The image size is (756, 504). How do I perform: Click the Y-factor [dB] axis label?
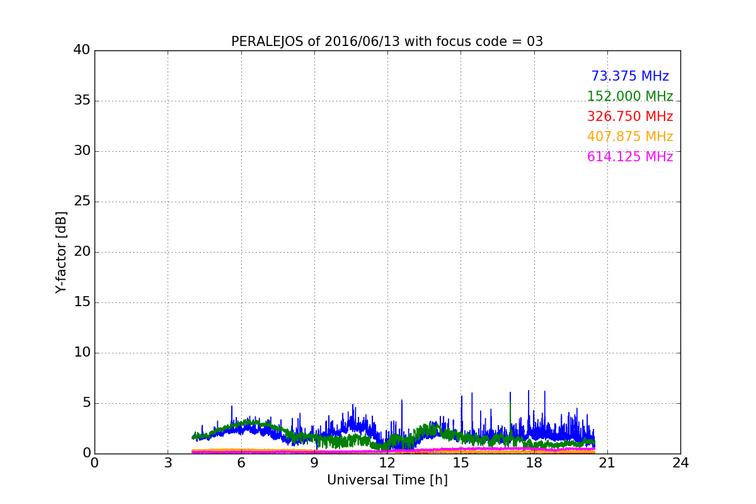point(61,252)
